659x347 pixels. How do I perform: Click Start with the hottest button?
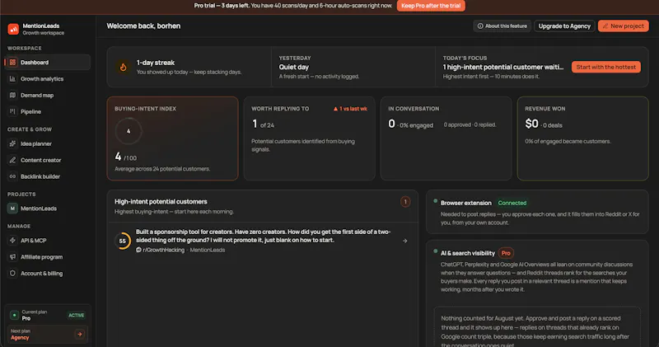[x=606, y=67]
